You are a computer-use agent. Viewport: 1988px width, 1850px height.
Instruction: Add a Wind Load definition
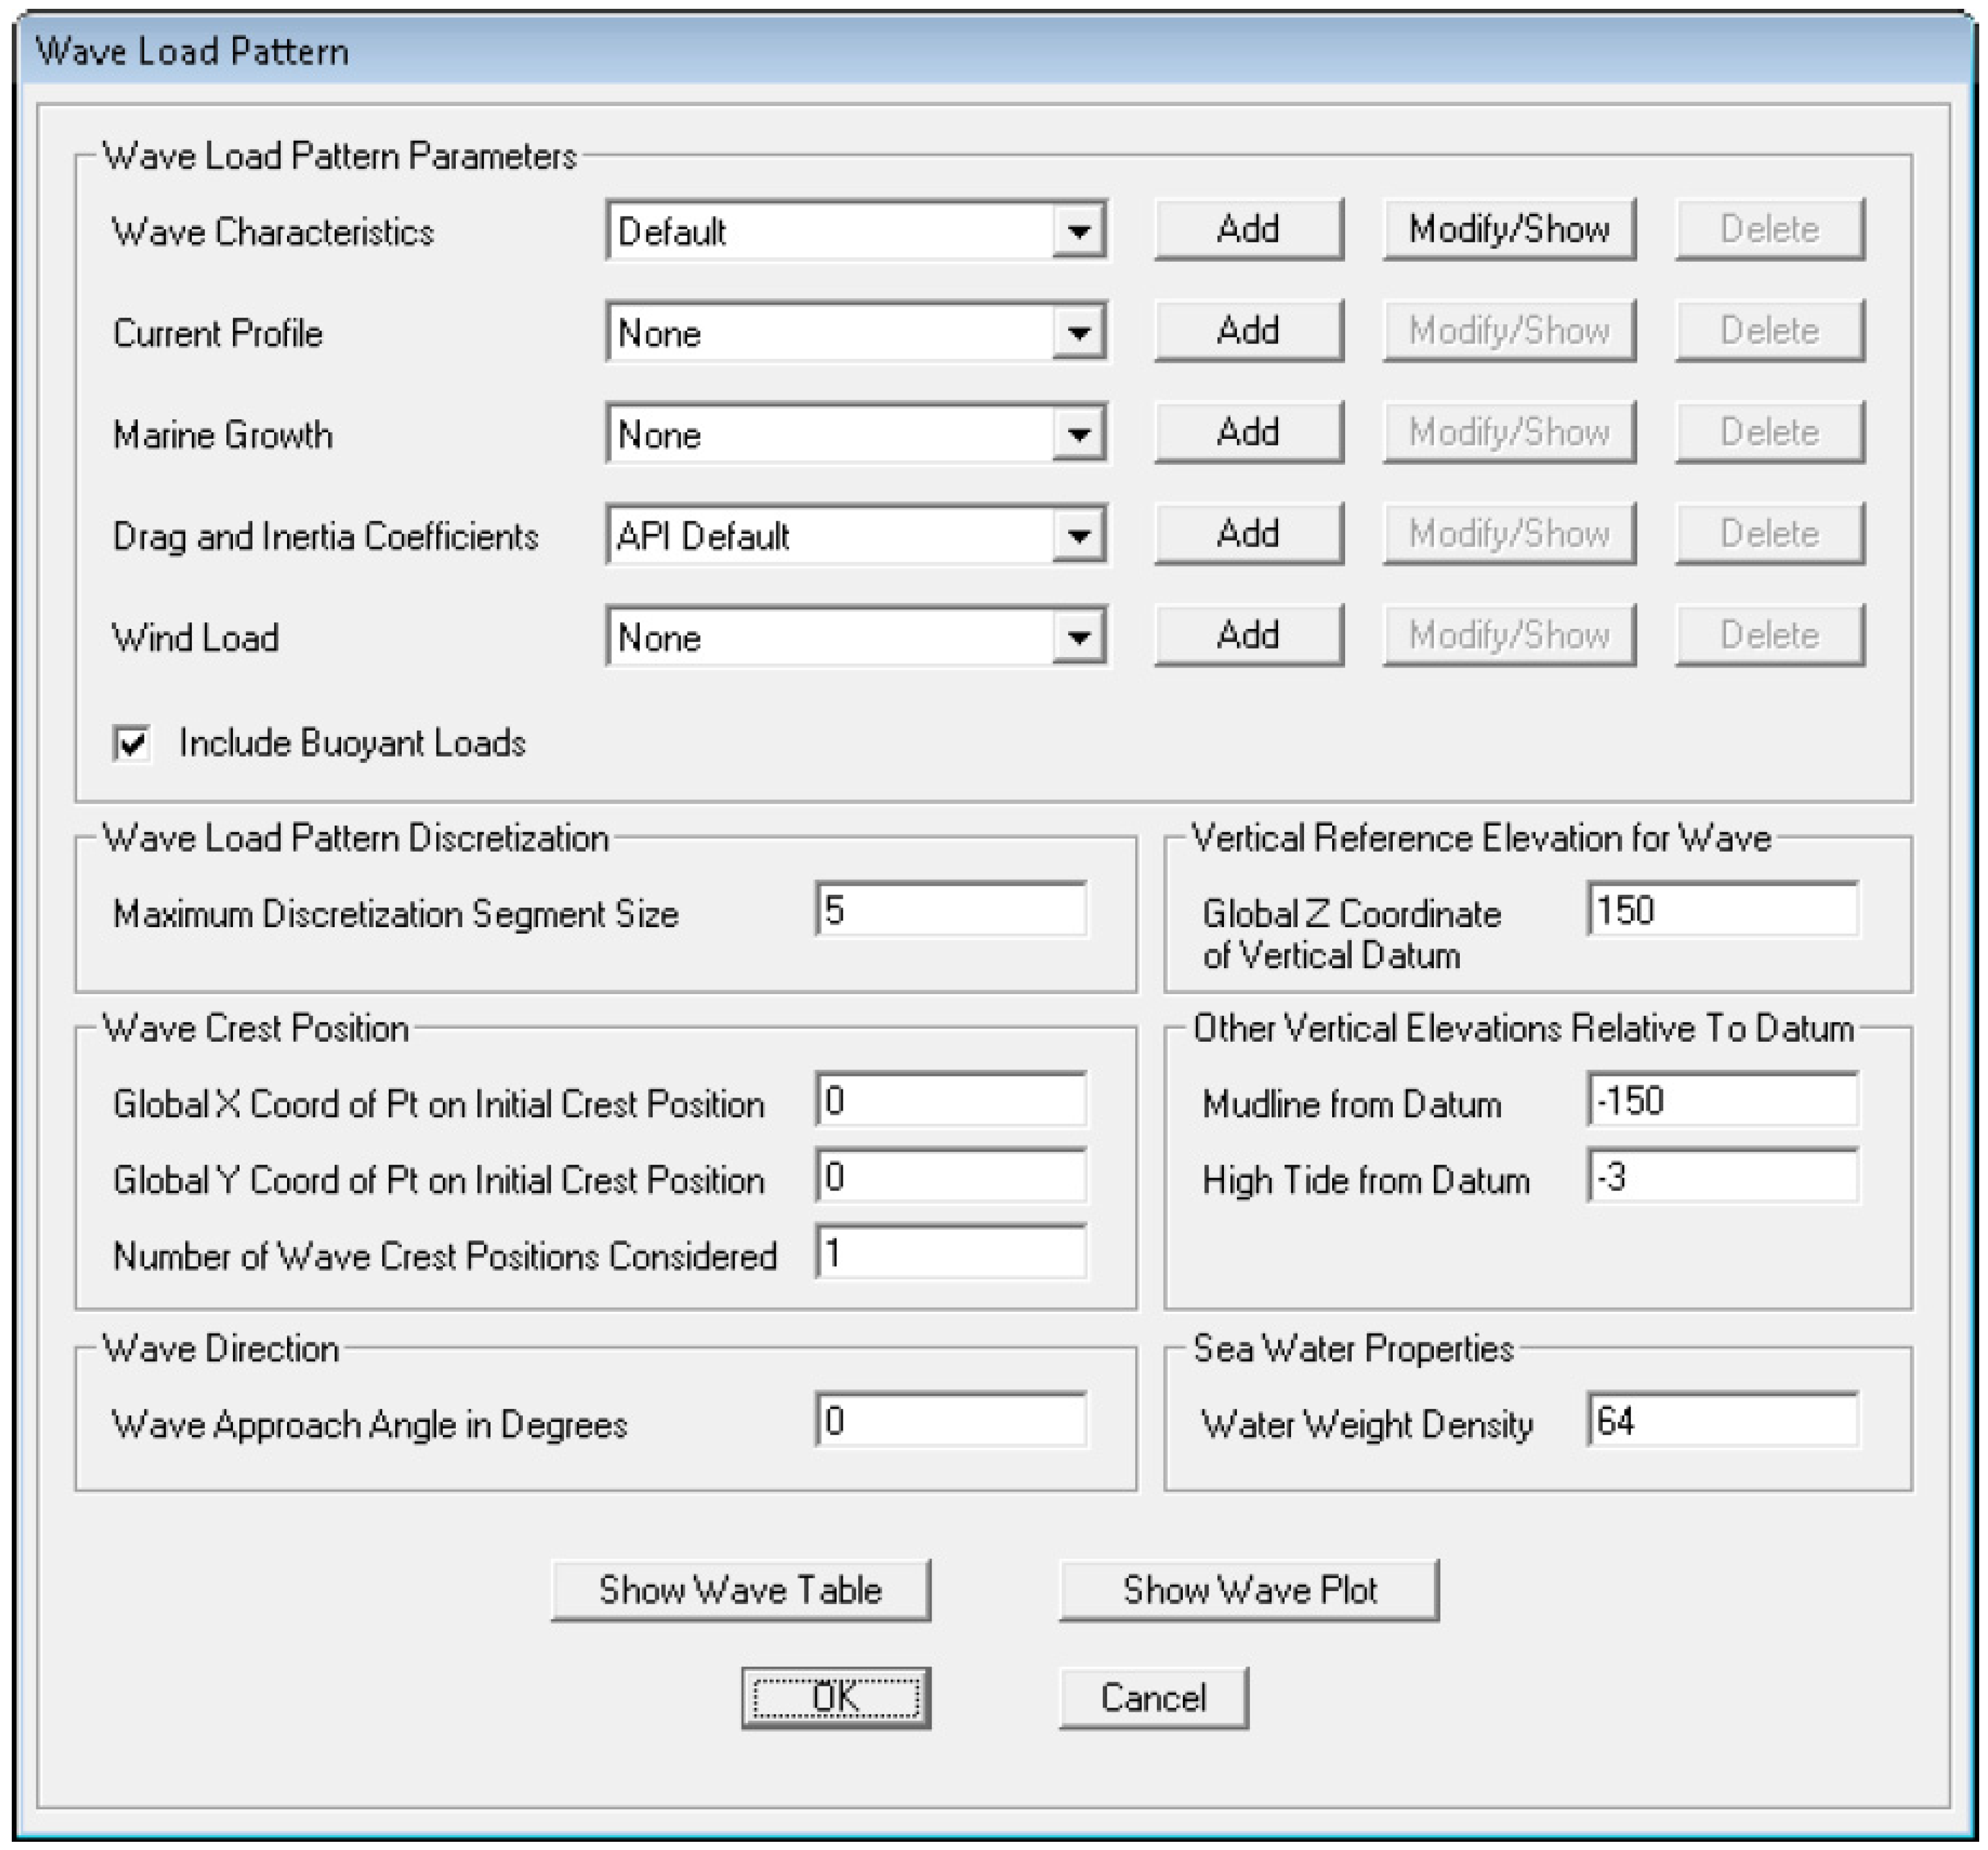coord(1248,635)
